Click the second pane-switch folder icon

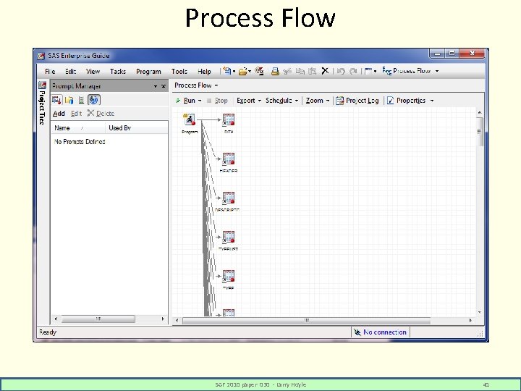coord(69,100)
